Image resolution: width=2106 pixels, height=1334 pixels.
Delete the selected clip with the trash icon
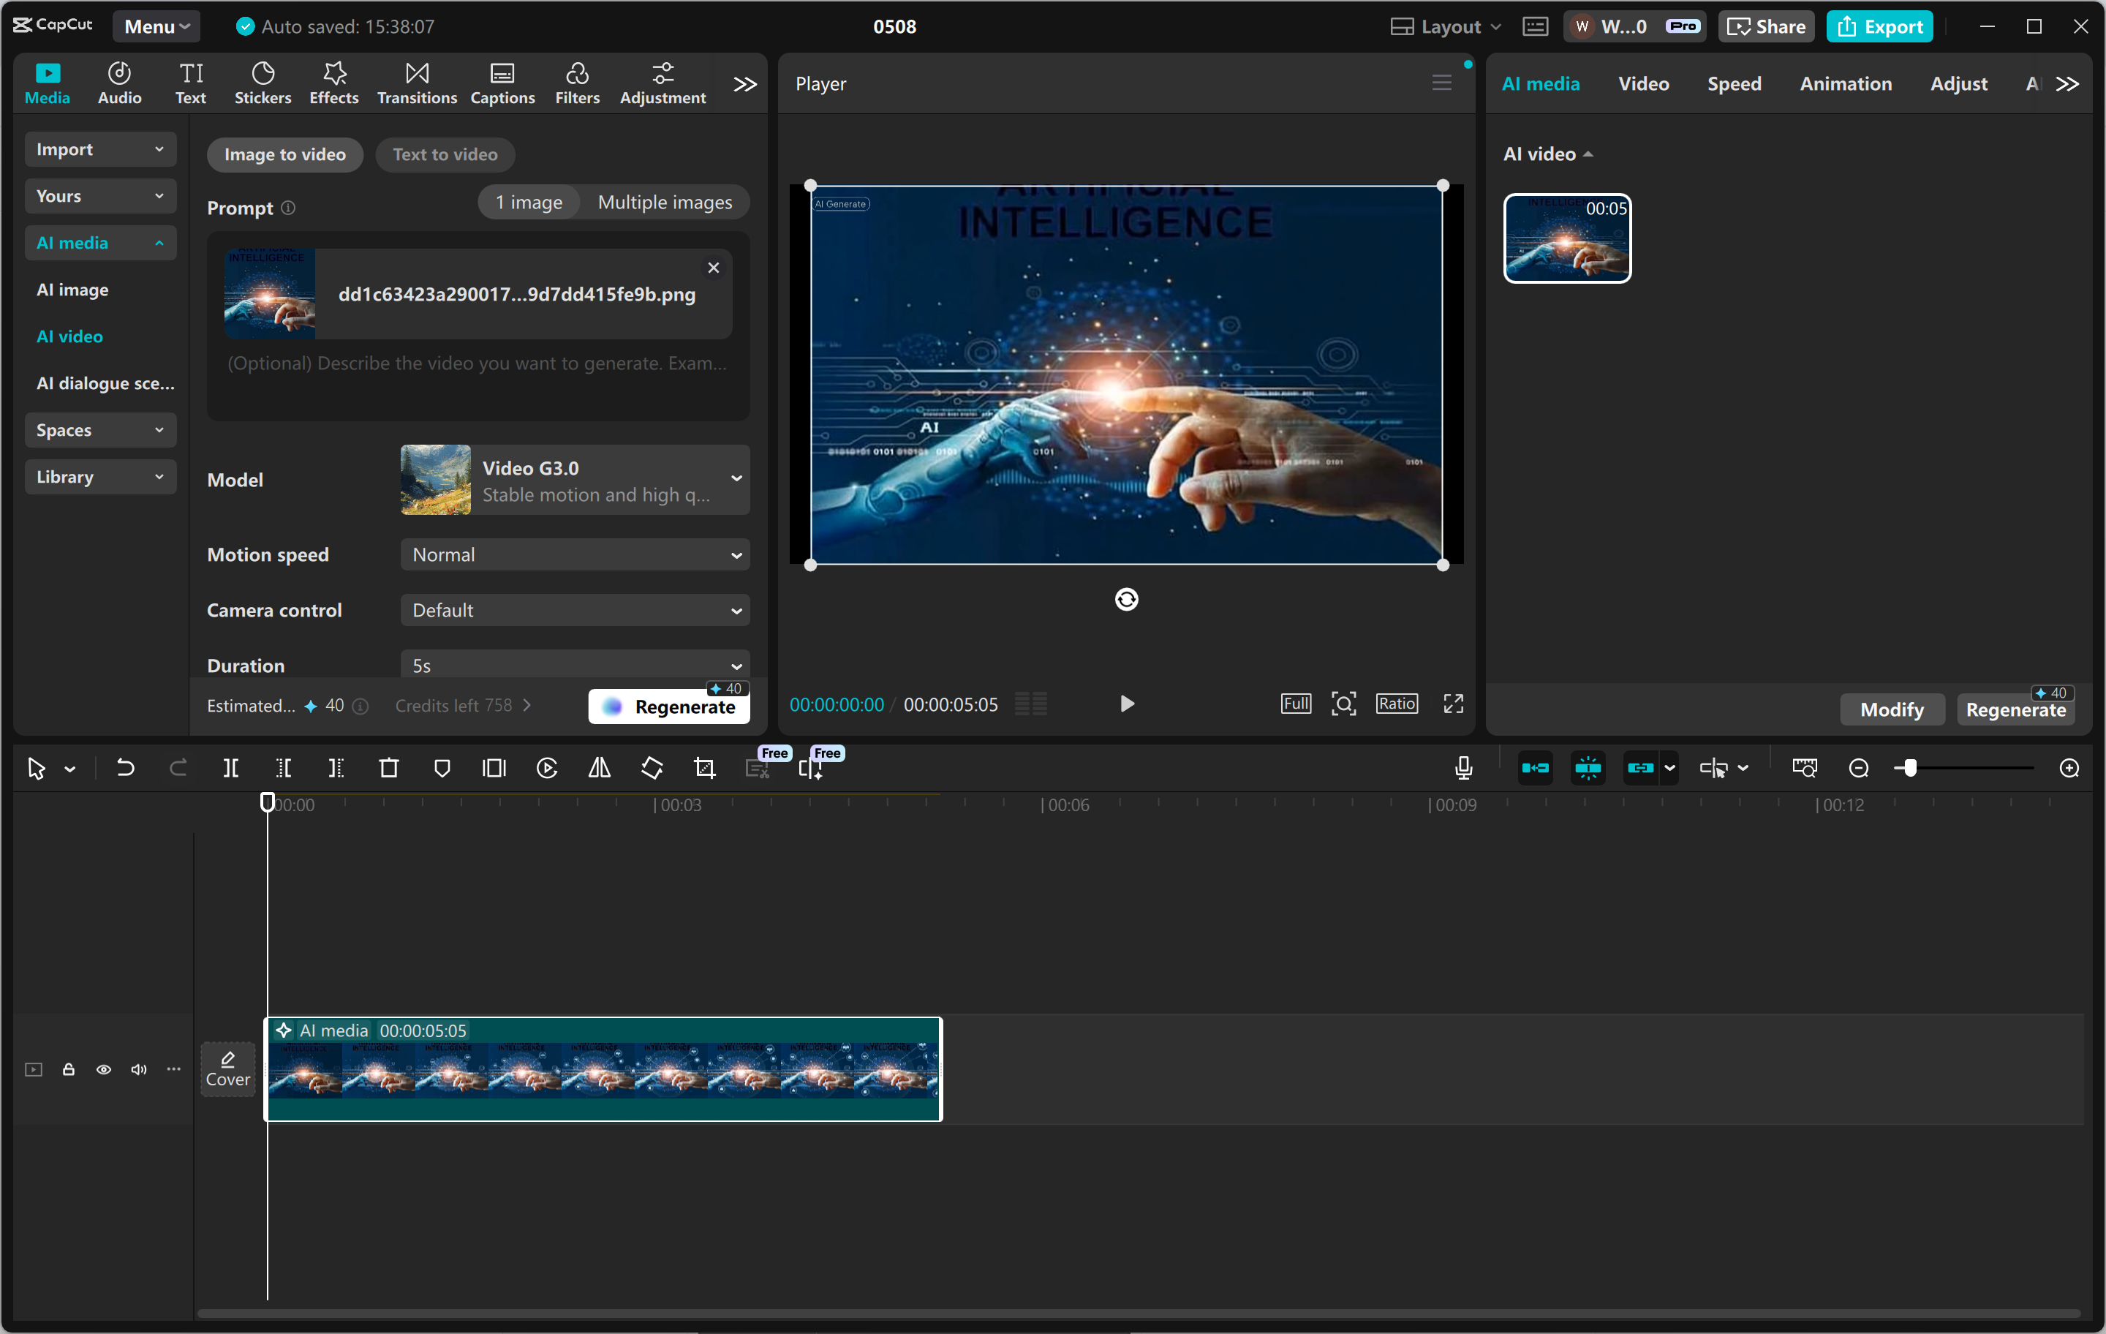389,767
